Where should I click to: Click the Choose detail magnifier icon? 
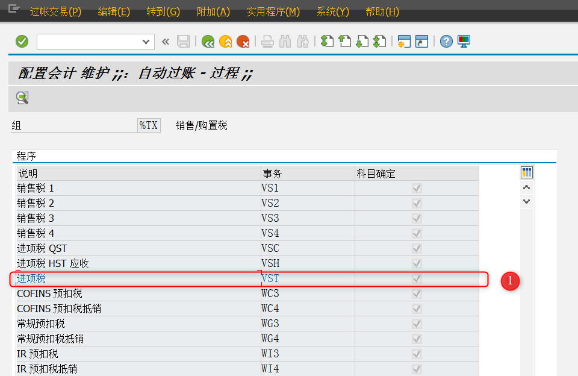(22, 98)
